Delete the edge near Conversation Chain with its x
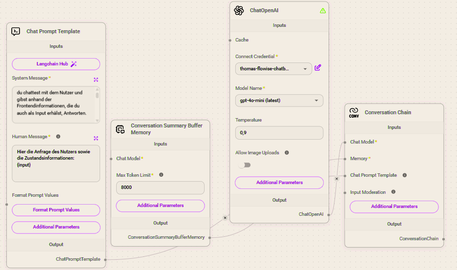The width and height of the screenshot is (457, 270). pos(336,178)
